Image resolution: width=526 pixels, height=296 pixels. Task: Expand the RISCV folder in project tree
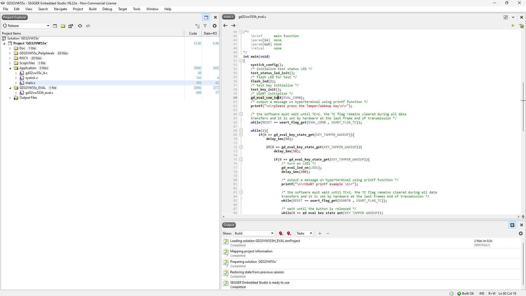(10, 58)
